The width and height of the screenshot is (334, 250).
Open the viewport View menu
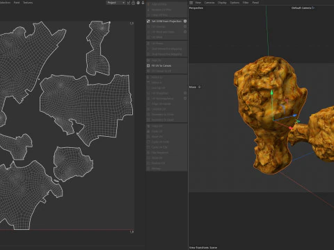click(198, 3)
